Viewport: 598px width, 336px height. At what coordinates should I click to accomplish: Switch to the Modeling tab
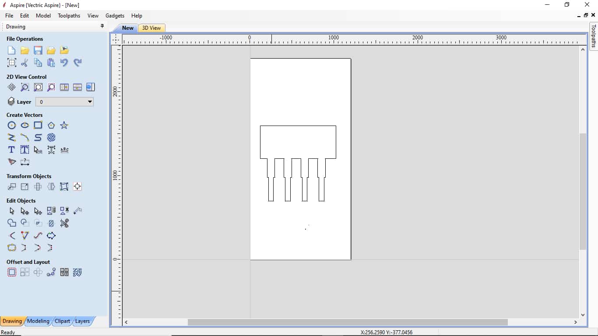click(38, 321)
